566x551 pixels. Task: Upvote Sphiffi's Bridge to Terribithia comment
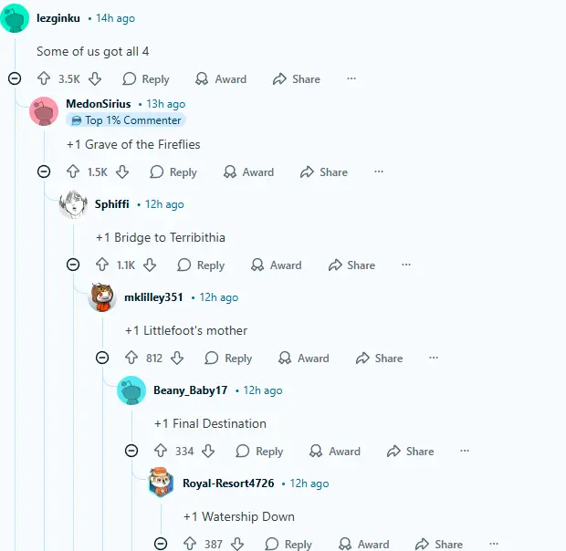click(102, 265)
